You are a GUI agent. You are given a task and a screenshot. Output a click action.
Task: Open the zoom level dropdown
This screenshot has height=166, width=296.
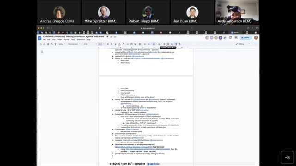click(x=62, y=44)
